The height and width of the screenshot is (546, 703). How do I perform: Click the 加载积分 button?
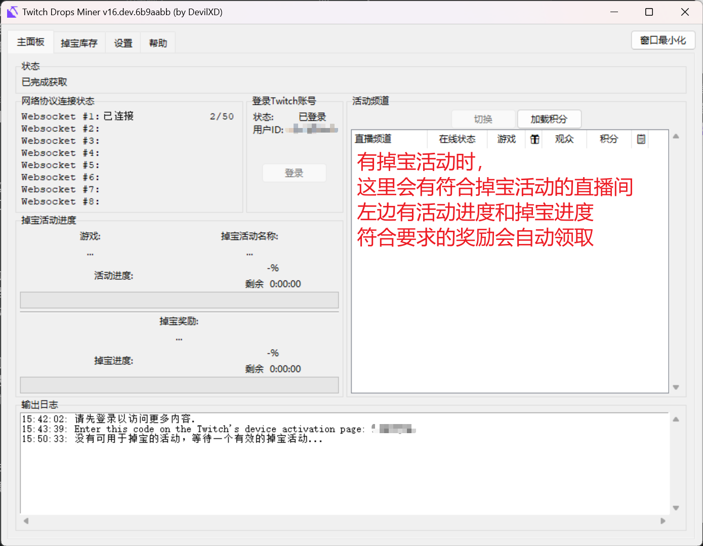tap(549, 119)
